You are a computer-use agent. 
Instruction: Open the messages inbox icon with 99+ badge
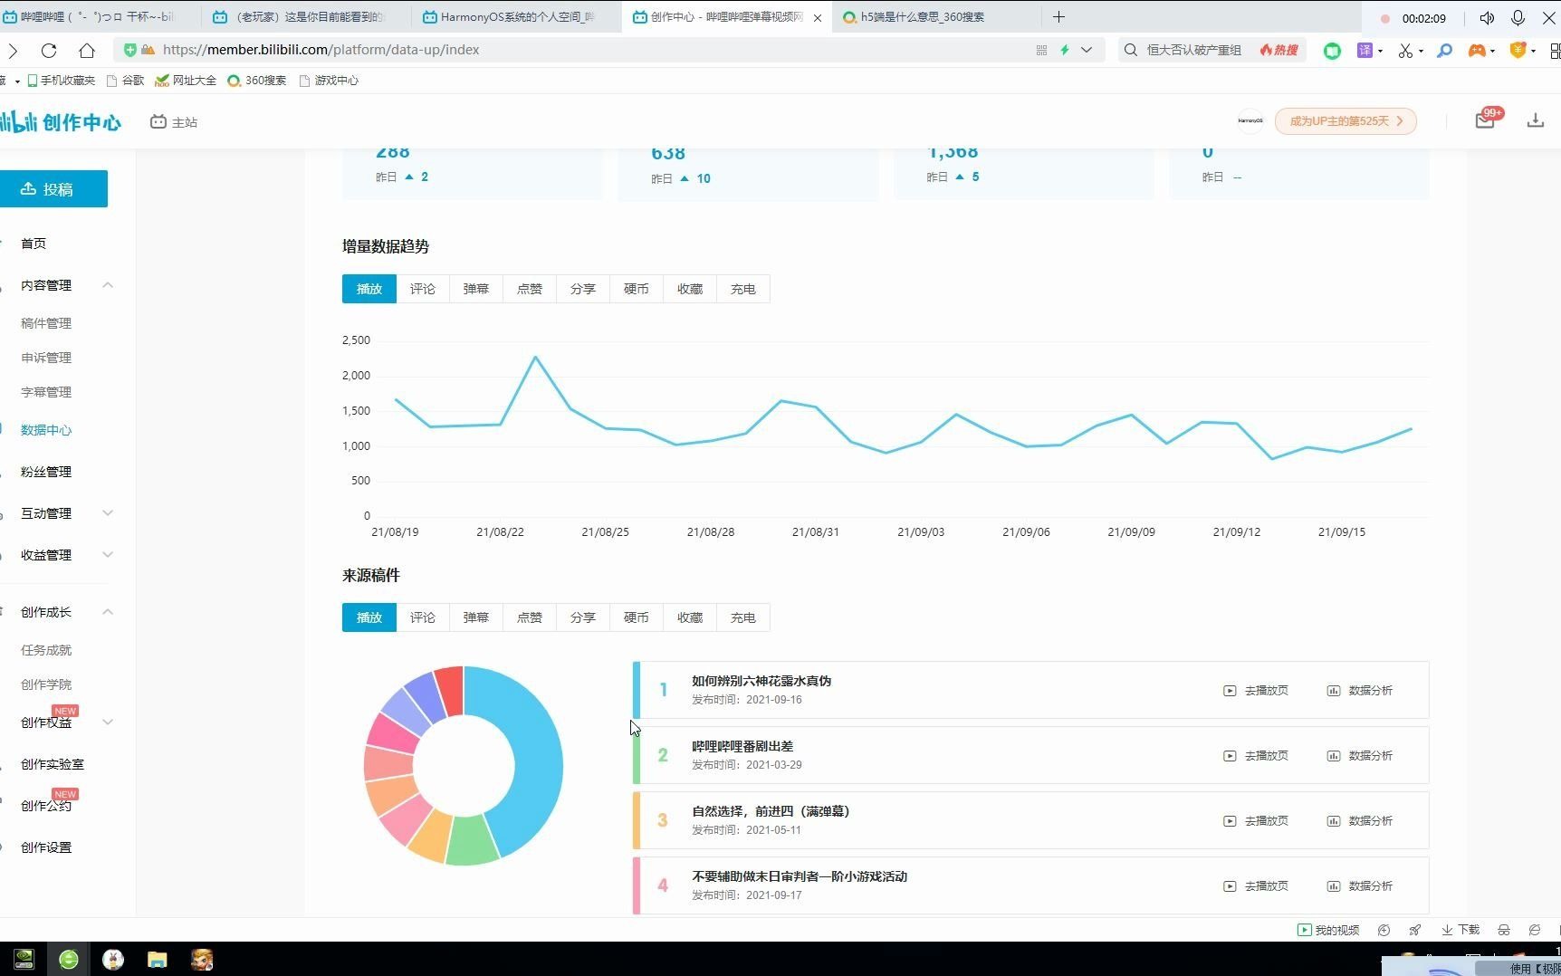tap(1485, 120)
